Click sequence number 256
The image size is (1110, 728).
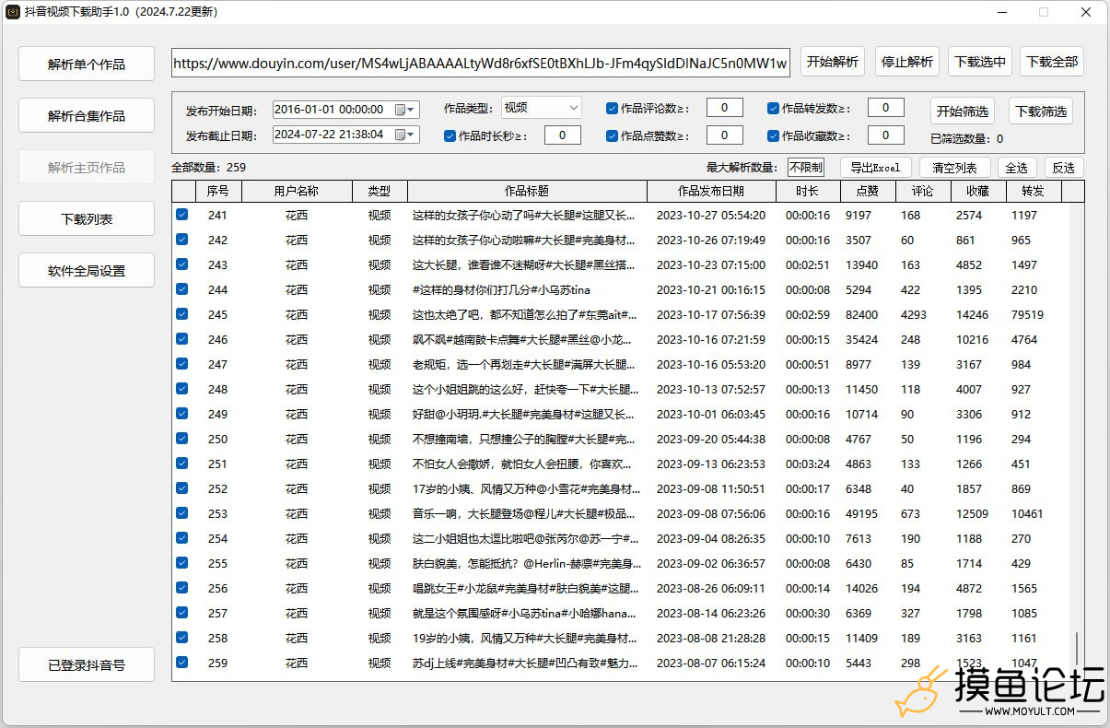click(x=217, y=588)
